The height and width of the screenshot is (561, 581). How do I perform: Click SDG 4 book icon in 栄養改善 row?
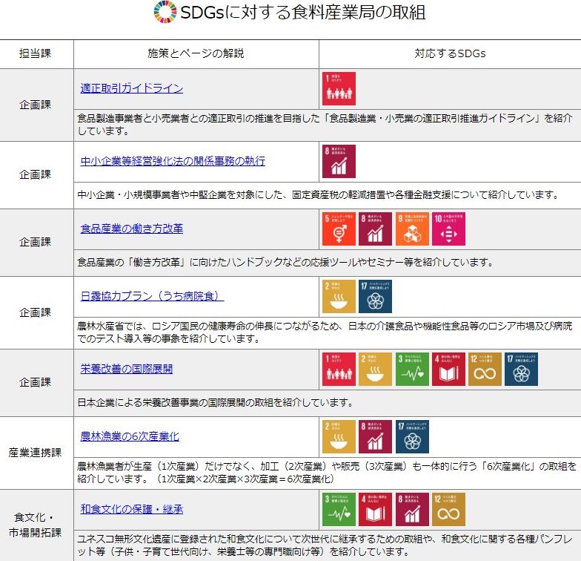(448, 370)
